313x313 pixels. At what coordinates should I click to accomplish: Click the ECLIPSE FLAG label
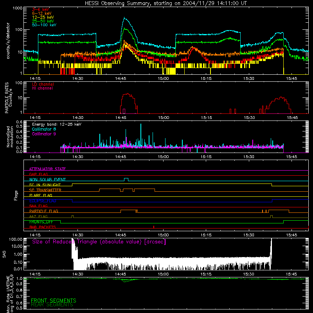coord(43,201)
